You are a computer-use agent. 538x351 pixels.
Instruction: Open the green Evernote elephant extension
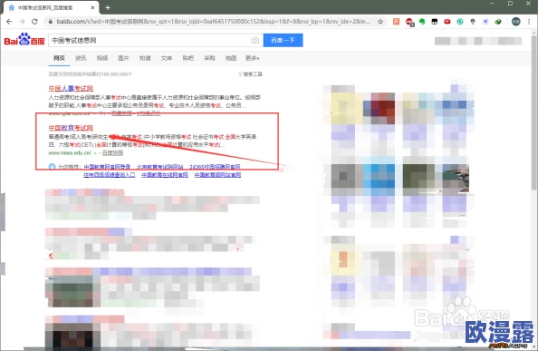[x=422, y=22]
